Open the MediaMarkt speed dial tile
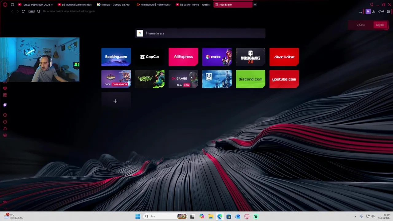 (284, 57)
